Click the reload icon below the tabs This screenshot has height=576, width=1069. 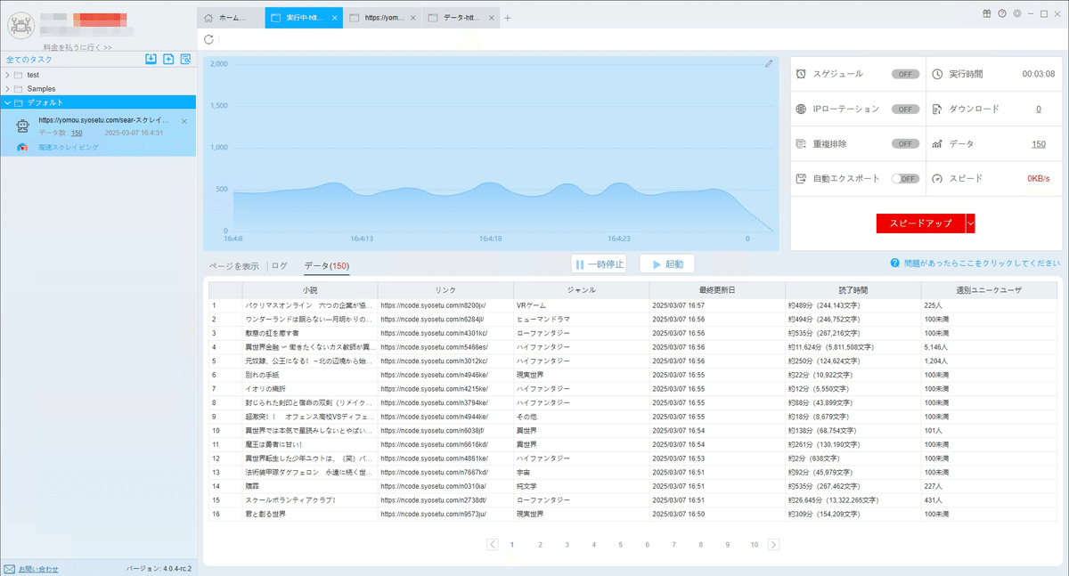coord(208,39)
